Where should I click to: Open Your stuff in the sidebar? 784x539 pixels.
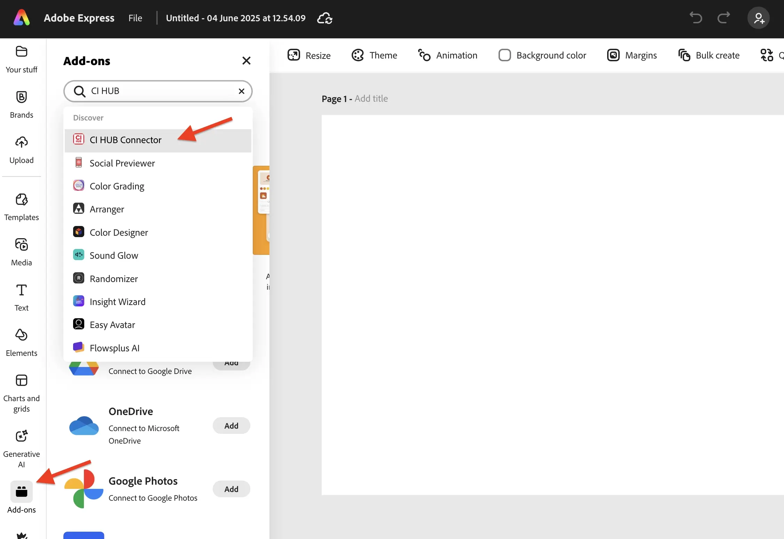click(22, 60)
